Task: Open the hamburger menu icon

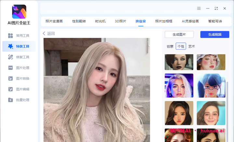Action: pos(199,8)
